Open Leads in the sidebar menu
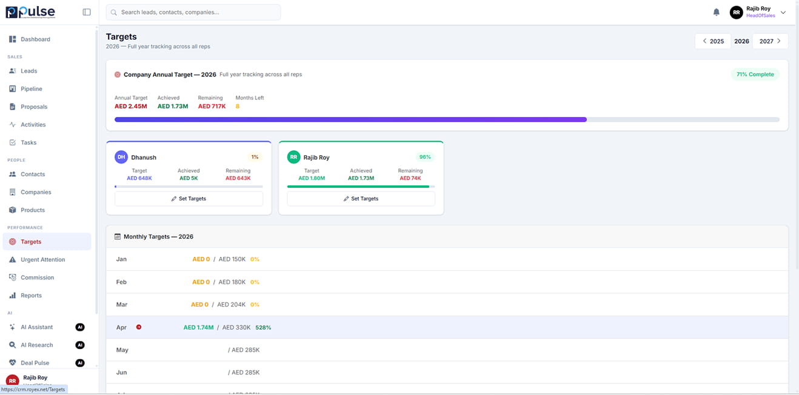Screen dimensions: 799x395 pyautogui.click(x=28, y=71)
